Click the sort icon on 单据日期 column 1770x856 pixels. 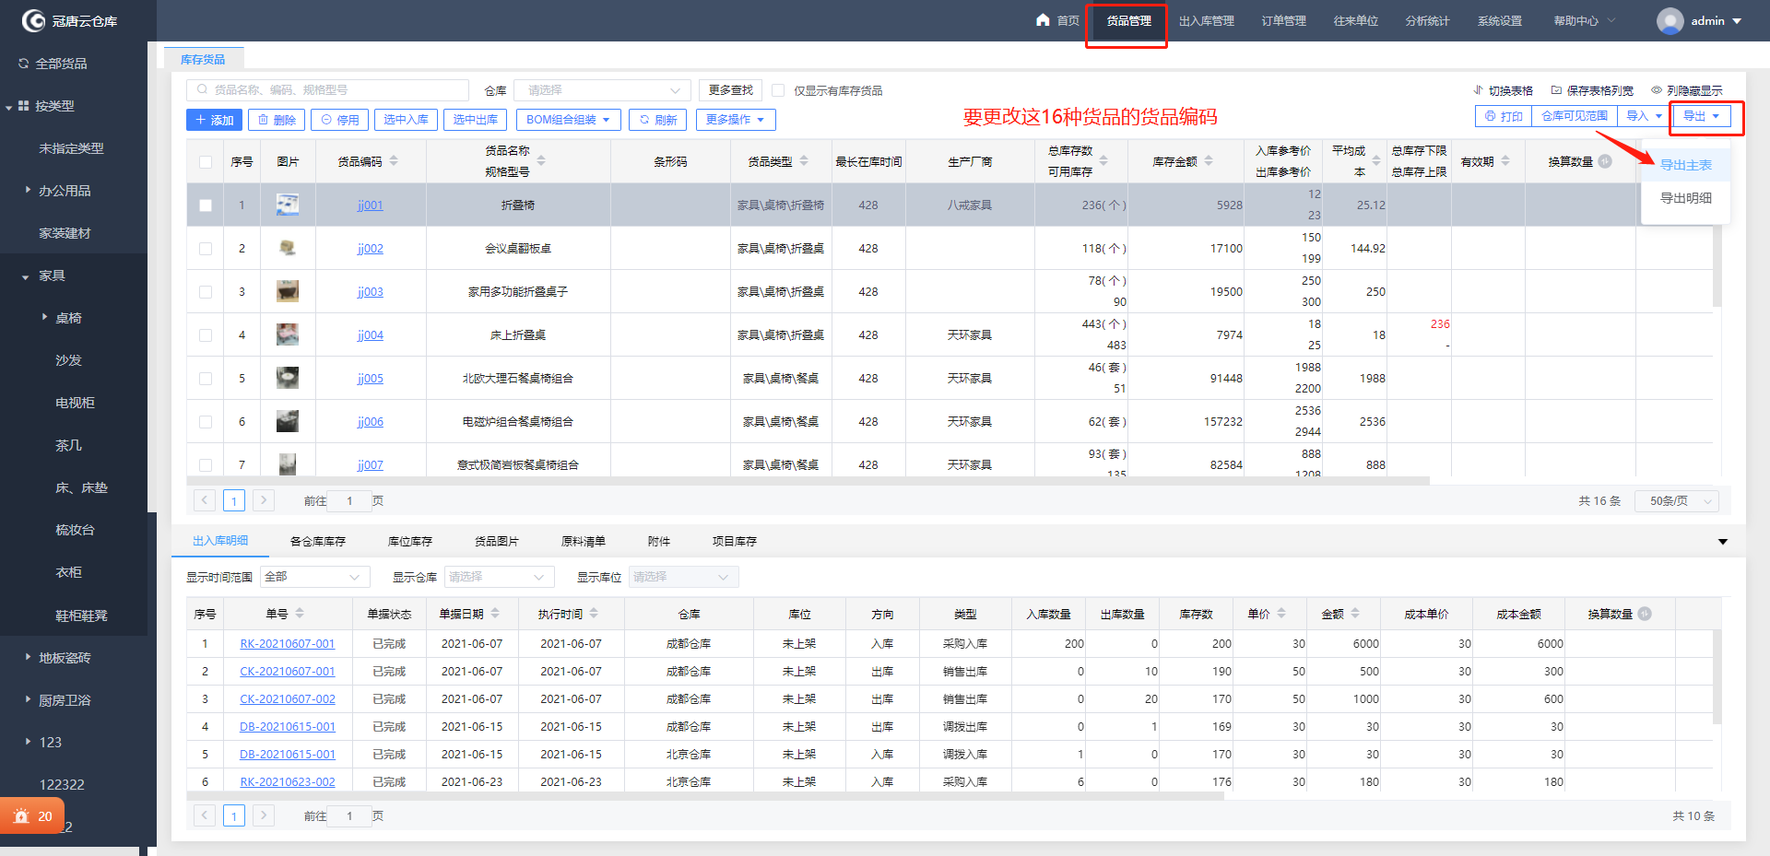[495, 614]
